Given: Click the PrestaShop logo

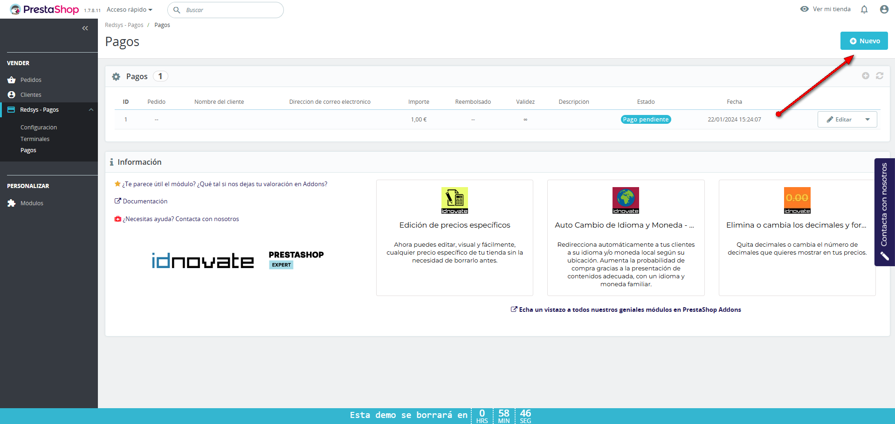Looking at the screenshot, I should [44, 9].
